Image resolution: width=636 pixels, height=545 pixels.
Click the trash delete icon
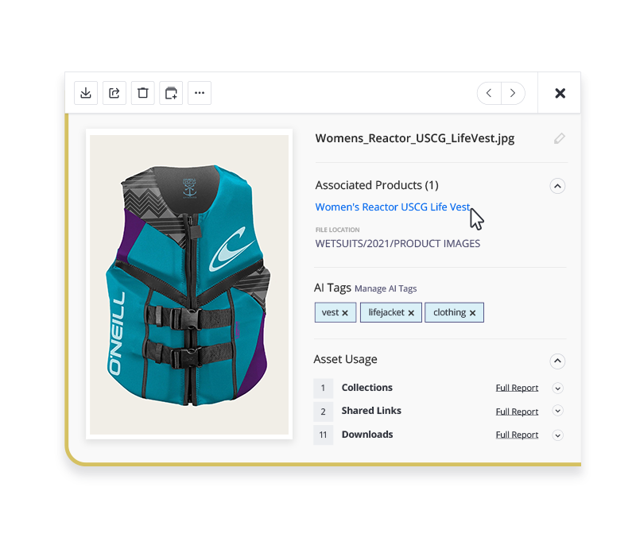coord(143,93)
